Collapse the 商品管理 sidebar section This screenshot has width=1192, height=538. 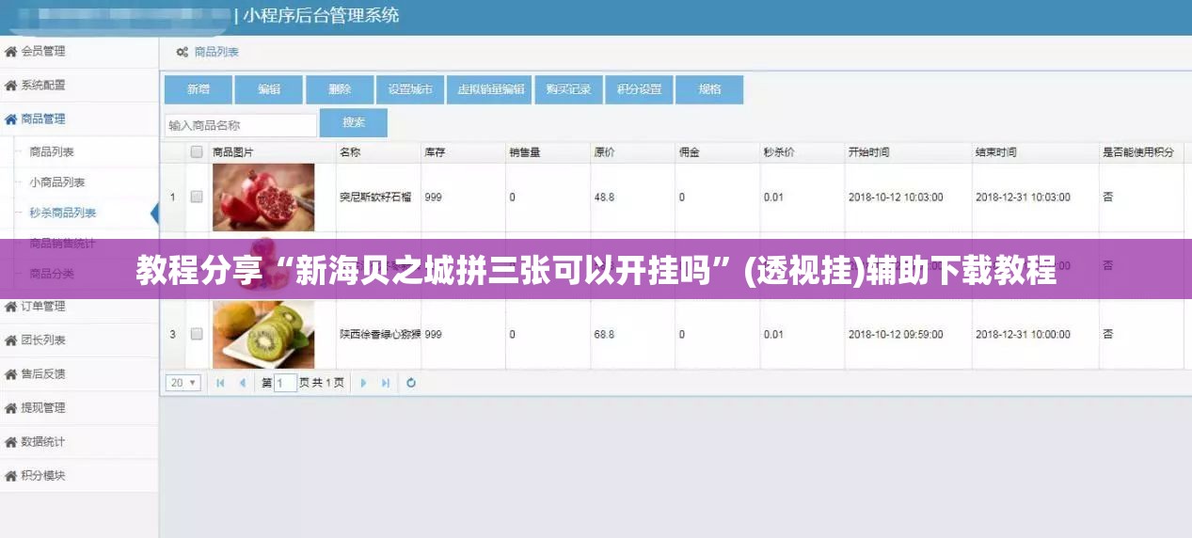(79, 119)
